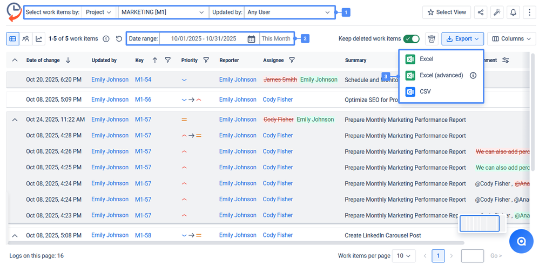Image resolution: width=539 pixels, height=265 pixels.
Task: Open the magic wand tool
Action: [497, 12]
